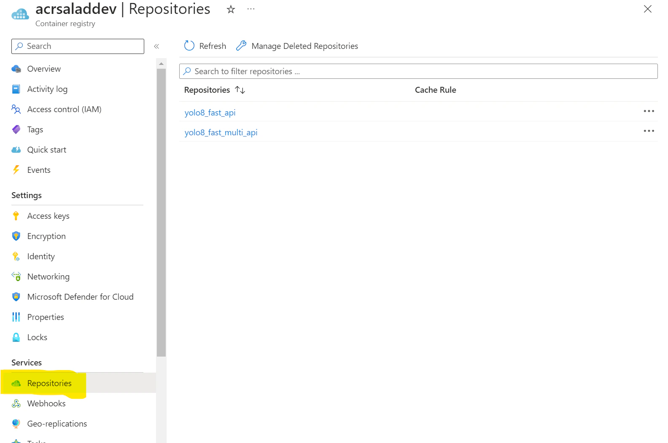Click the Access control people icon

[16, 109]
